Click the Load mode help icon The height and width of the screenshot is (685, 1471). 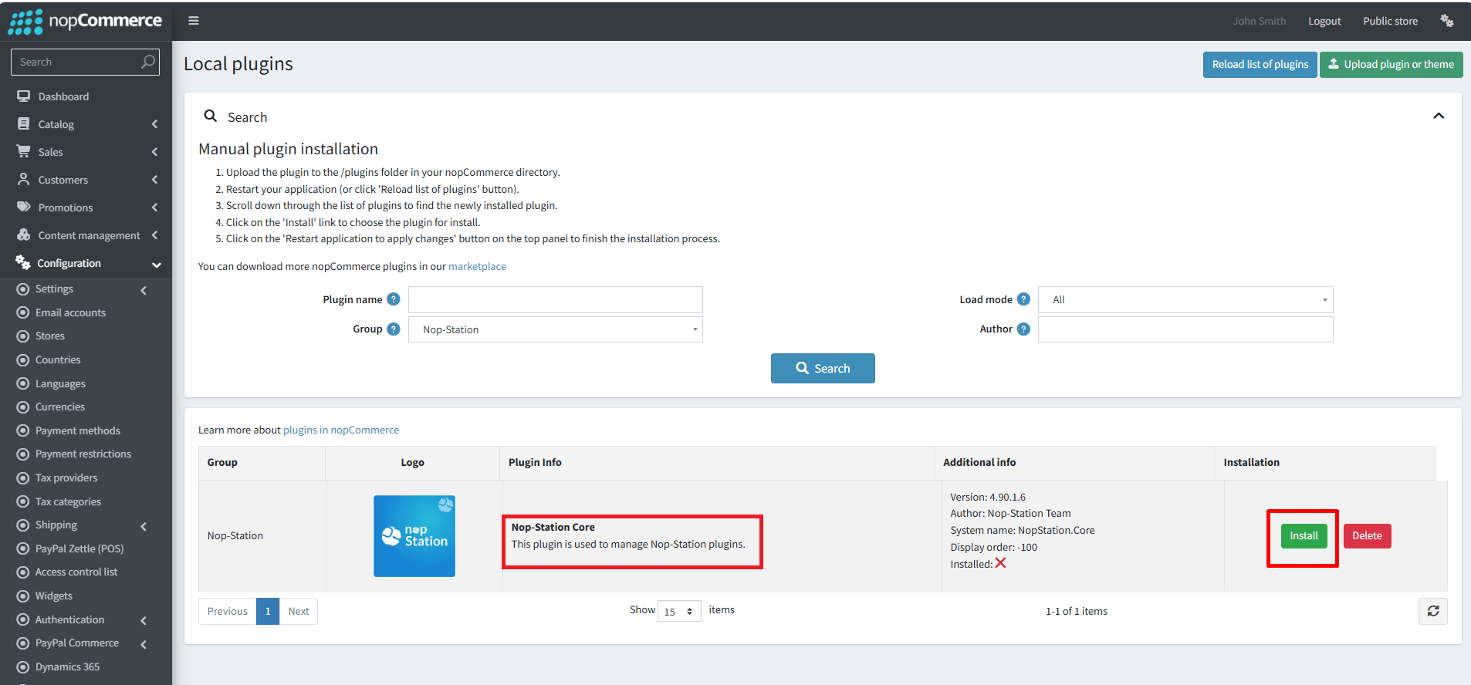click(1023, 299)
